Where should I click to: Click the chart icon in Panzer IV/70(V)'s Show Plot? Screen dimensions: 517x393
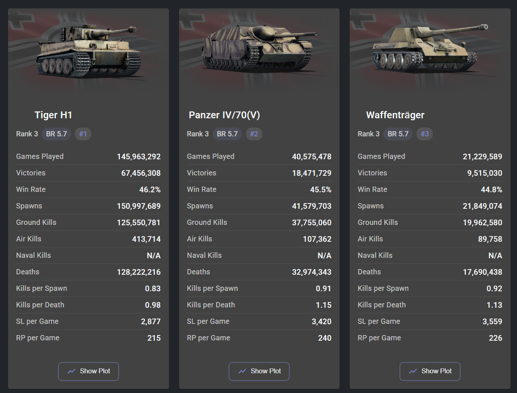(x=242, y=371)
